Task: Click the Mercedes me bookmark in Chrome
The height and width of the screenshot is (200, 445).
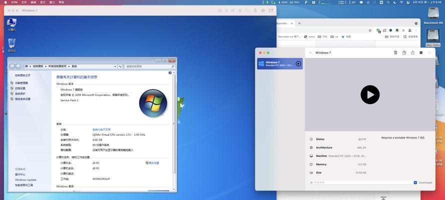Action: pyautogui.click(x=289, y=37)
